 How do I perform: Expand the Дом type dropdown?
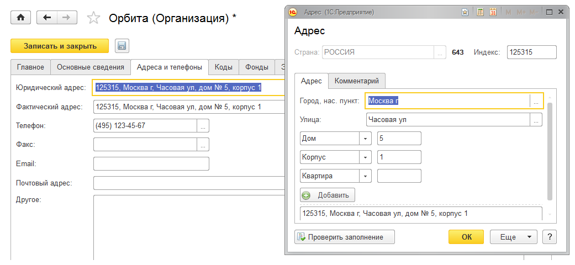[x=366, y=139]
